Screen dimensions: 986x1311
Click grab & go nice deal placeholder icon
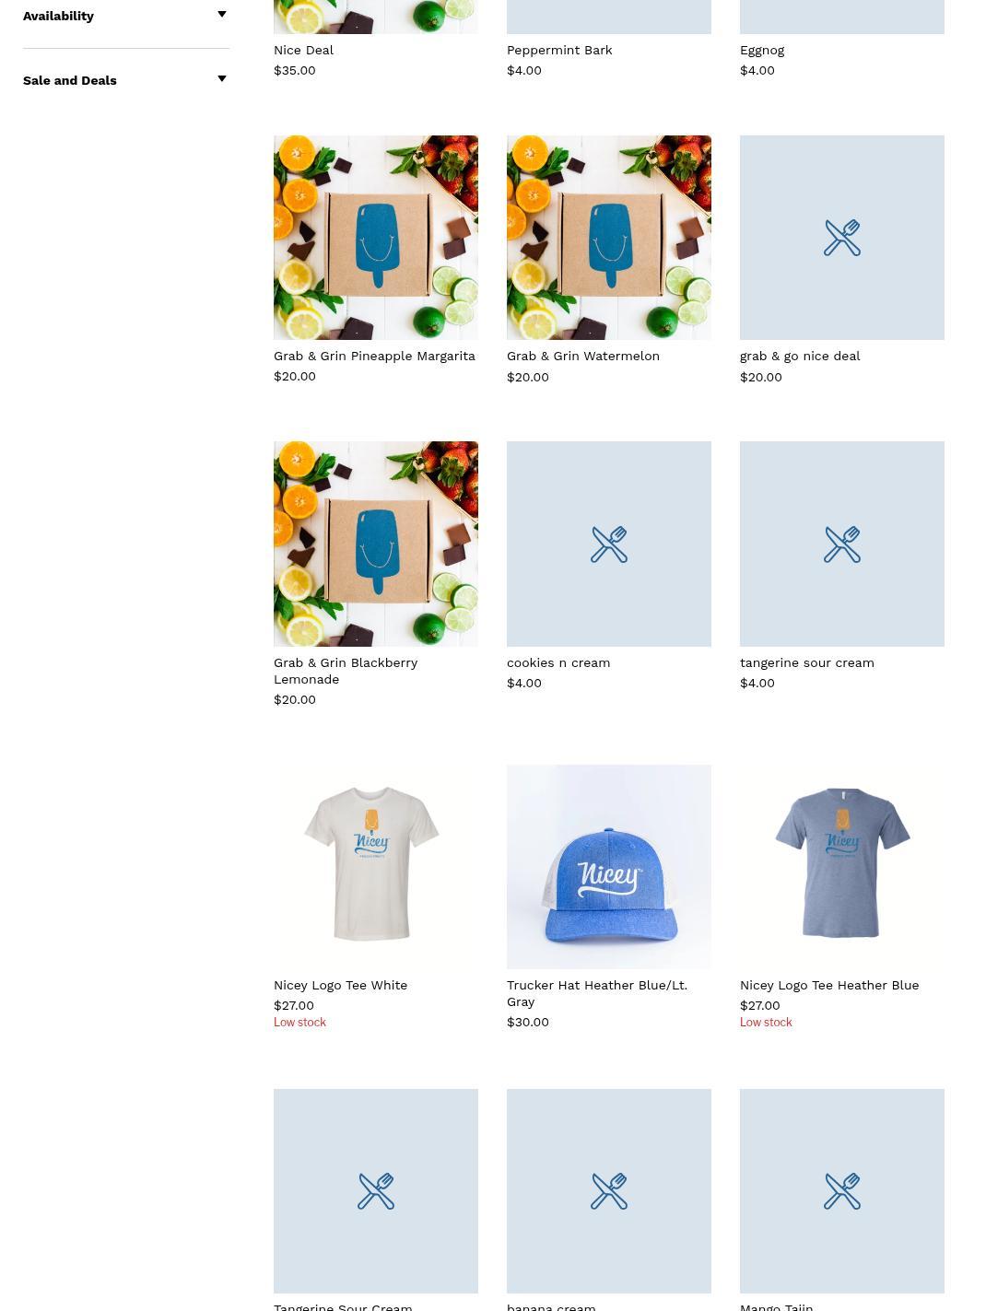842,238
